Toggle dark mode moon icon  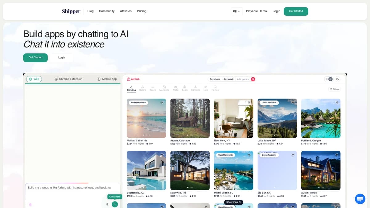(x=338, y=79)
